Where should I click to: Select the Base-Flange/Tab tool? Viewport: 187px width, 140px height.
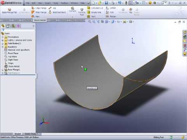[9, 10]
